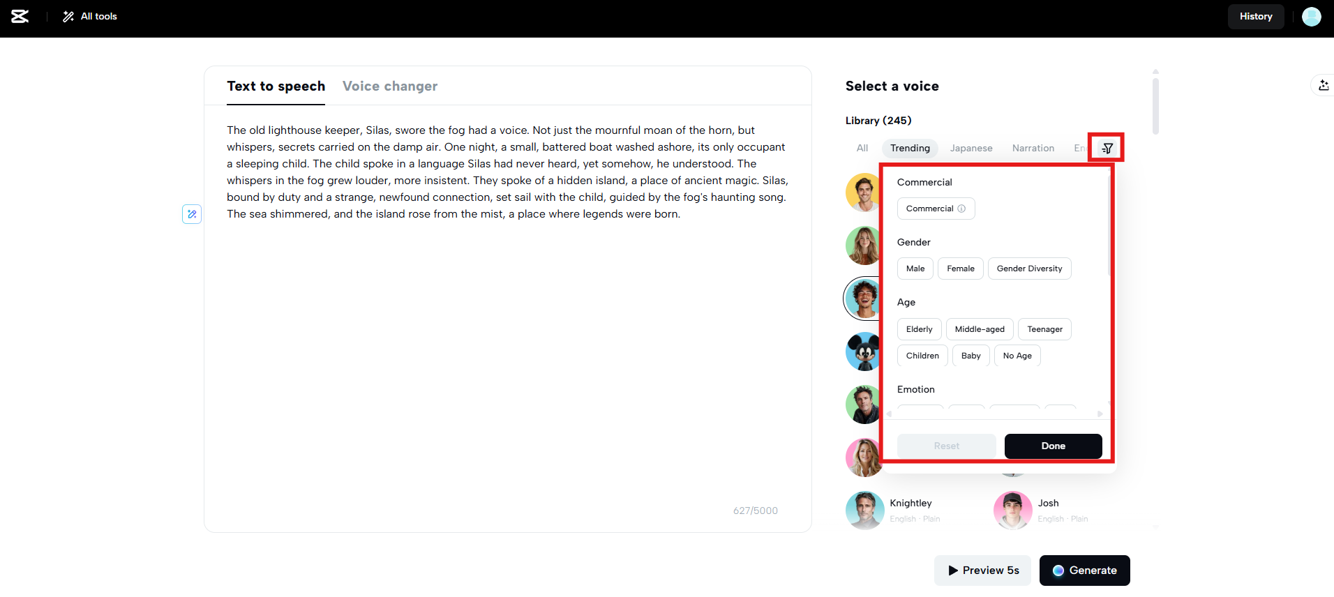Open the All tools menu
The image size is (1334, 597).
pyautogui.click(x=90, y=16)
